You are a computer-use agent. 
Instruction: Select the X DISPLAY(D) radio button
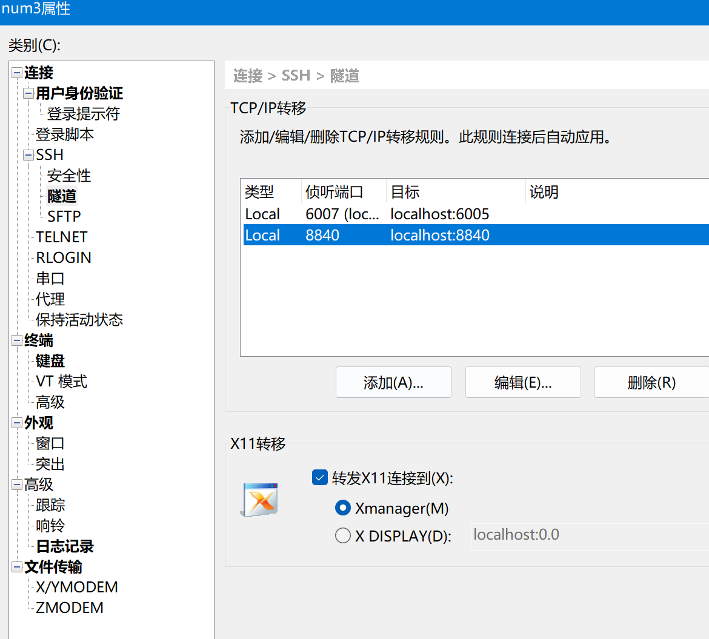click(x=343, y=535)
